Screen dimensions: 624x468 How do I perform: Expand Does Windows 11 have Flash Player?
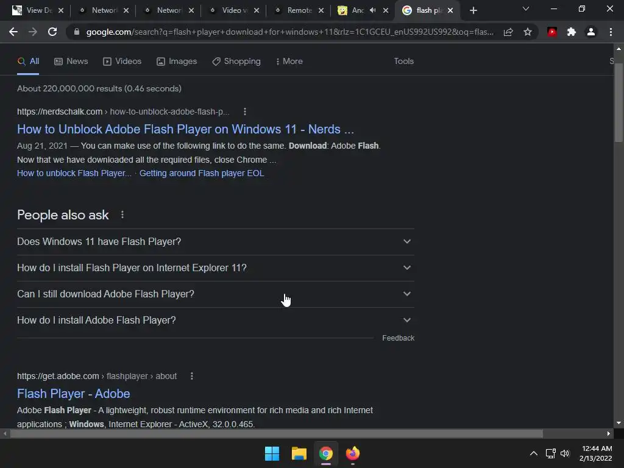coord(215,241)
